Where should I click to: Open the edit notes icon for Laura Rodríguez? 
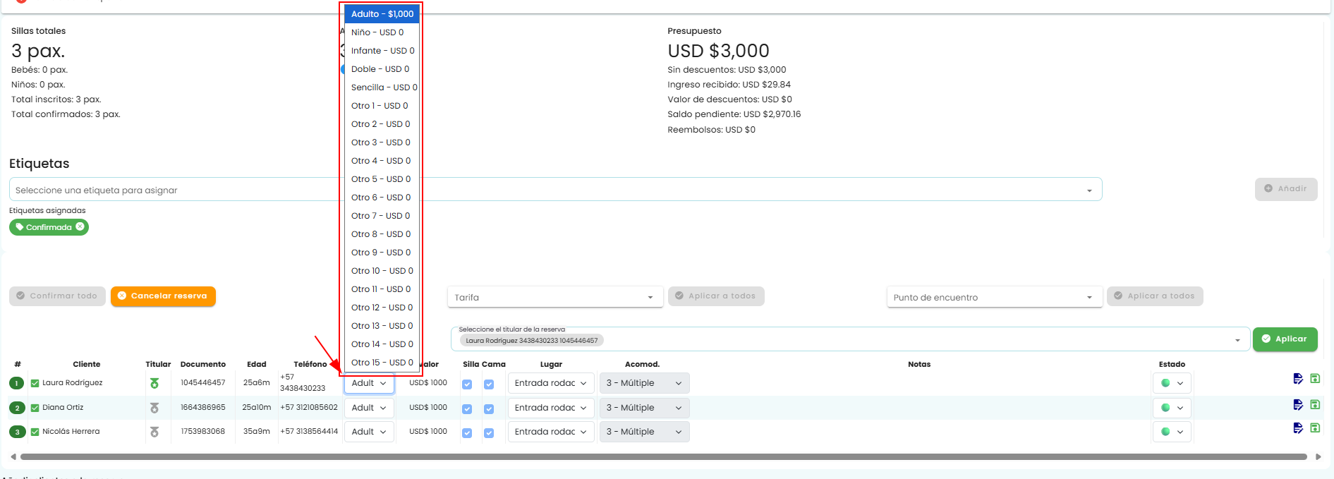[1298, 379]
